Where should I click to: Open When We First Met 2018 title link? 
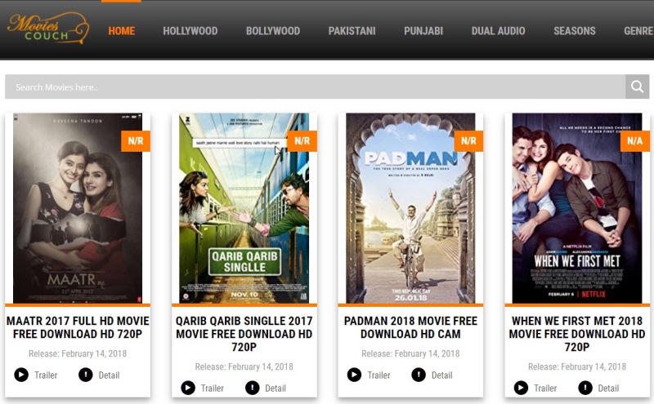coord(577,334)
